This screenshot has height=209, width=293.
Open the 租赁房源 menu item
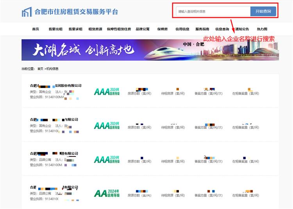coord(95,29)
